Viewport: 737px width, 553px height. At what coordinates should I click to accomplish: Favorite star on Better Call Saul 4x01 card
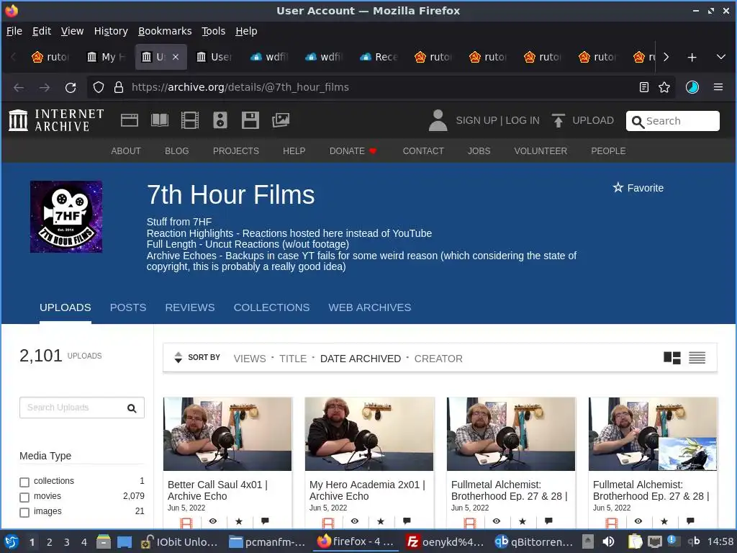[x=239, y=521]
